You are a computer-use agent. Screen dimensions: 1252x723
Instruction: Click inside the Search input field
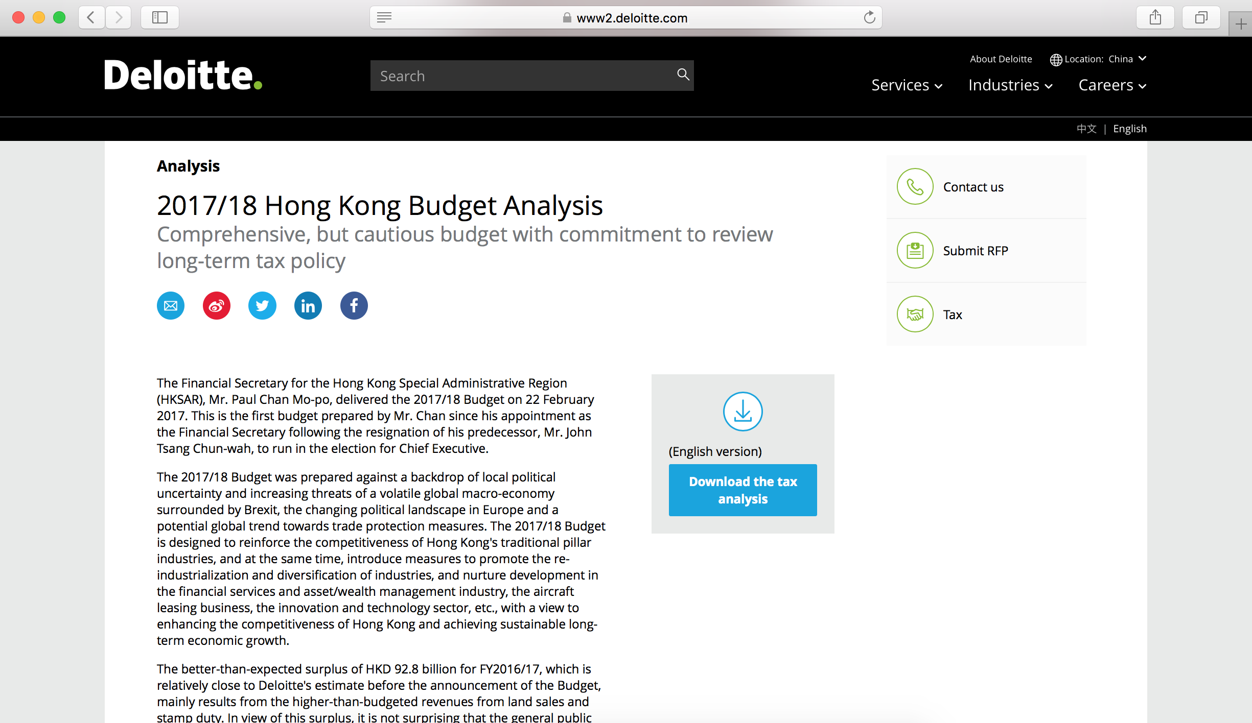tap(511, 75)
